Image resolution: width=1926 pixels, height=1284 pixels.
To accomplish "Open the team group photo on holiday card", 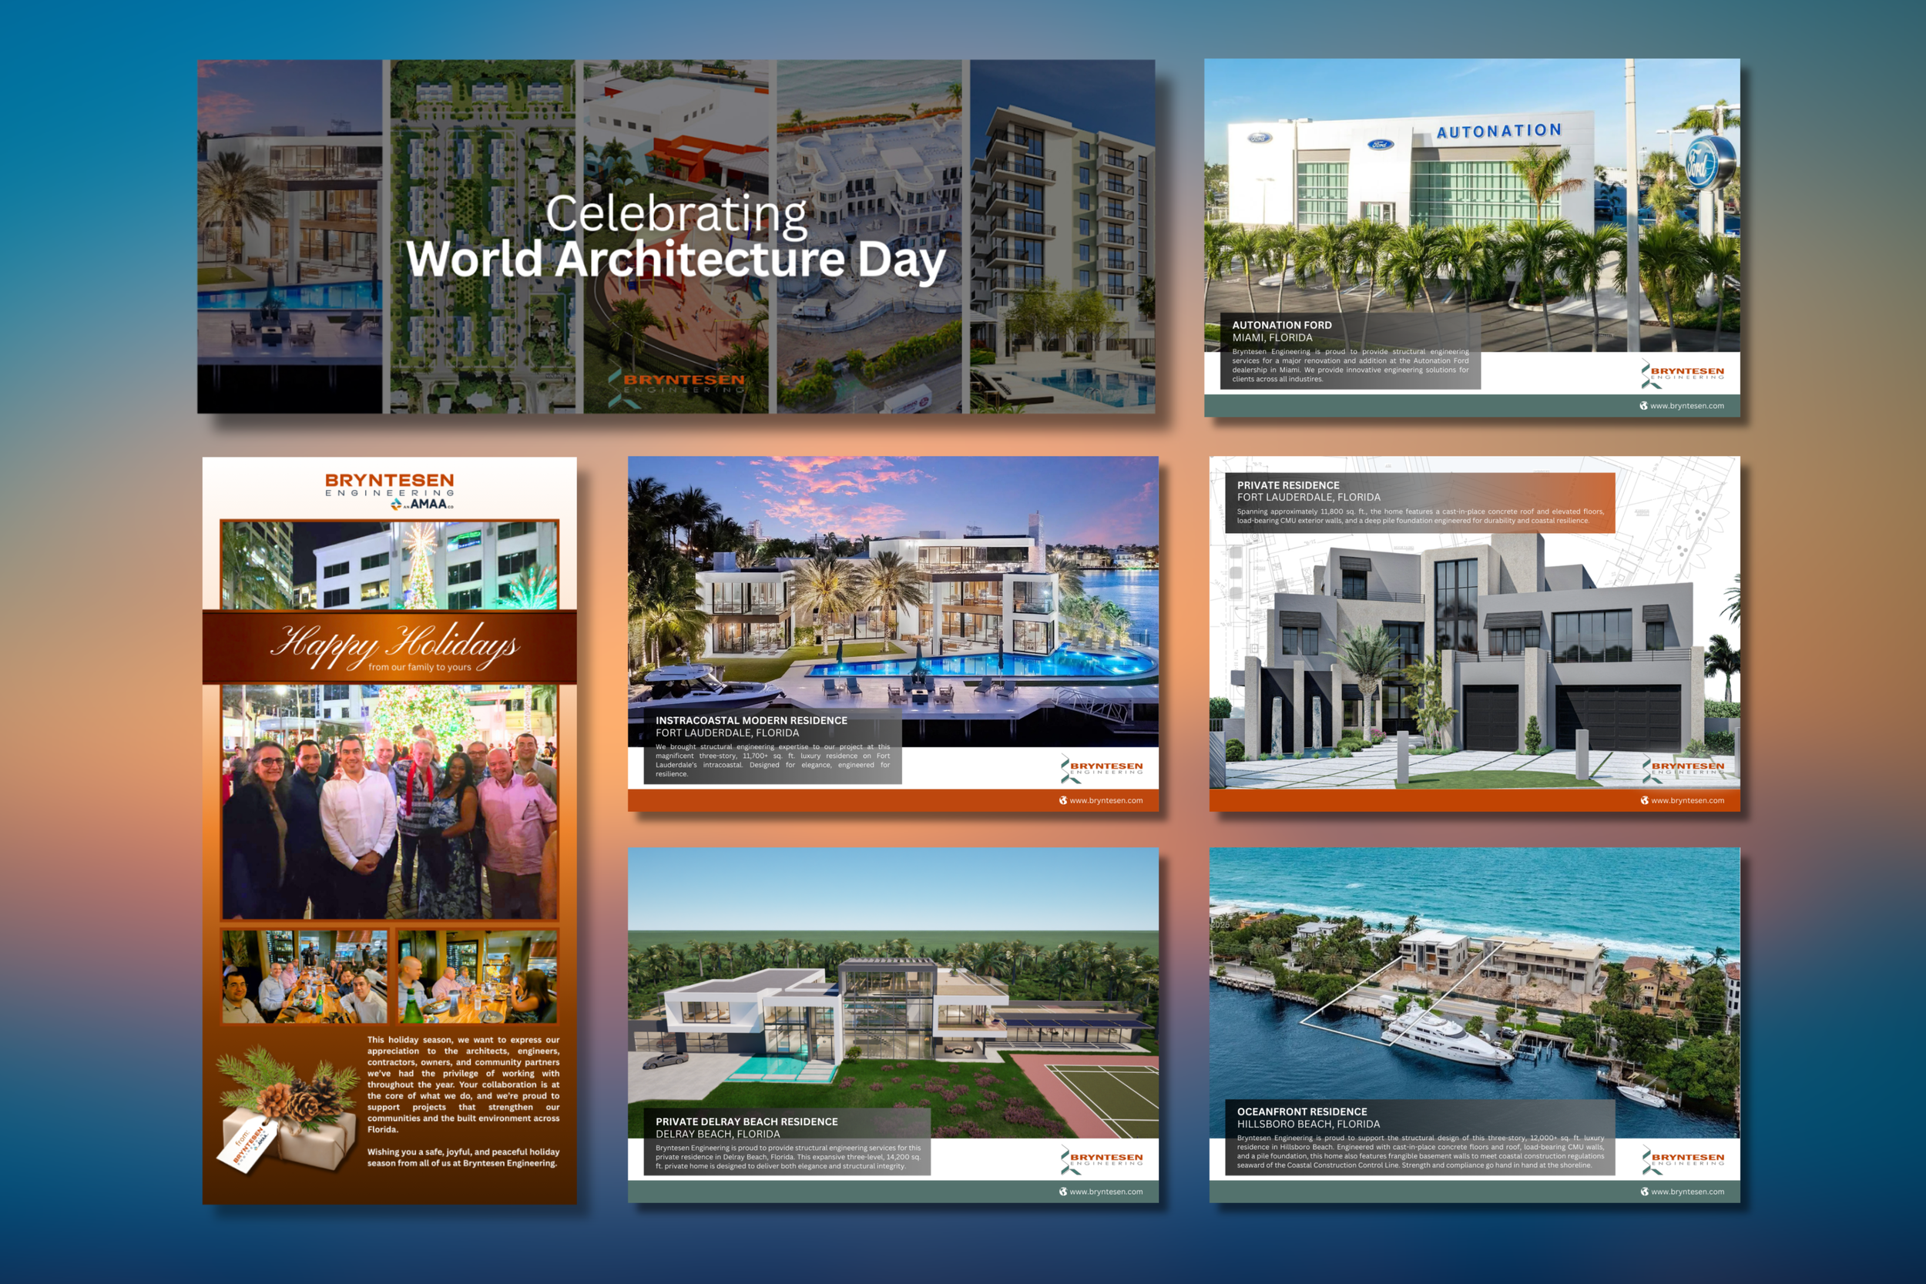I will point(390,802).
